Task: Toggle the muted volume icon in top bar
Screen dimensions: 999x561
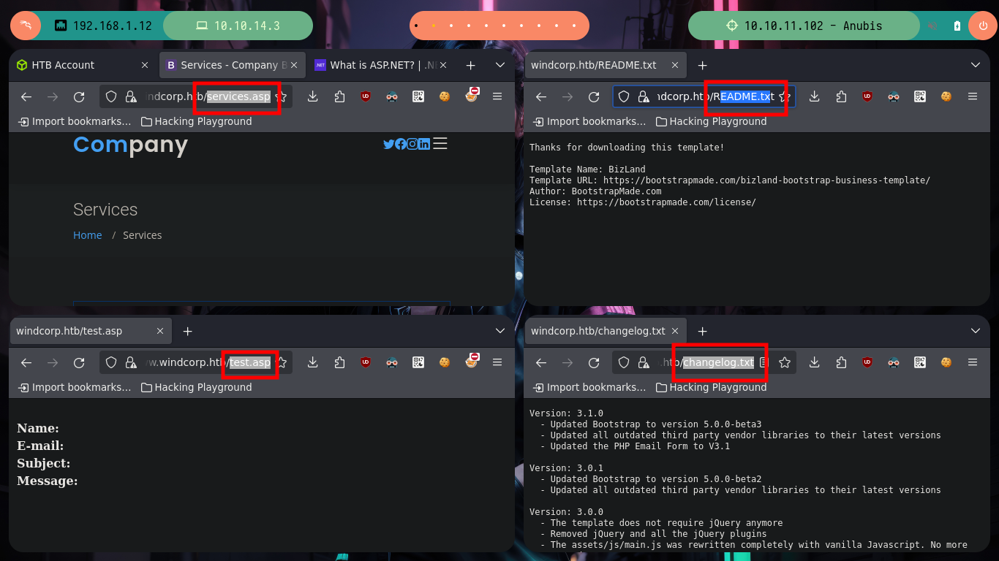Action: click(933, 26)
